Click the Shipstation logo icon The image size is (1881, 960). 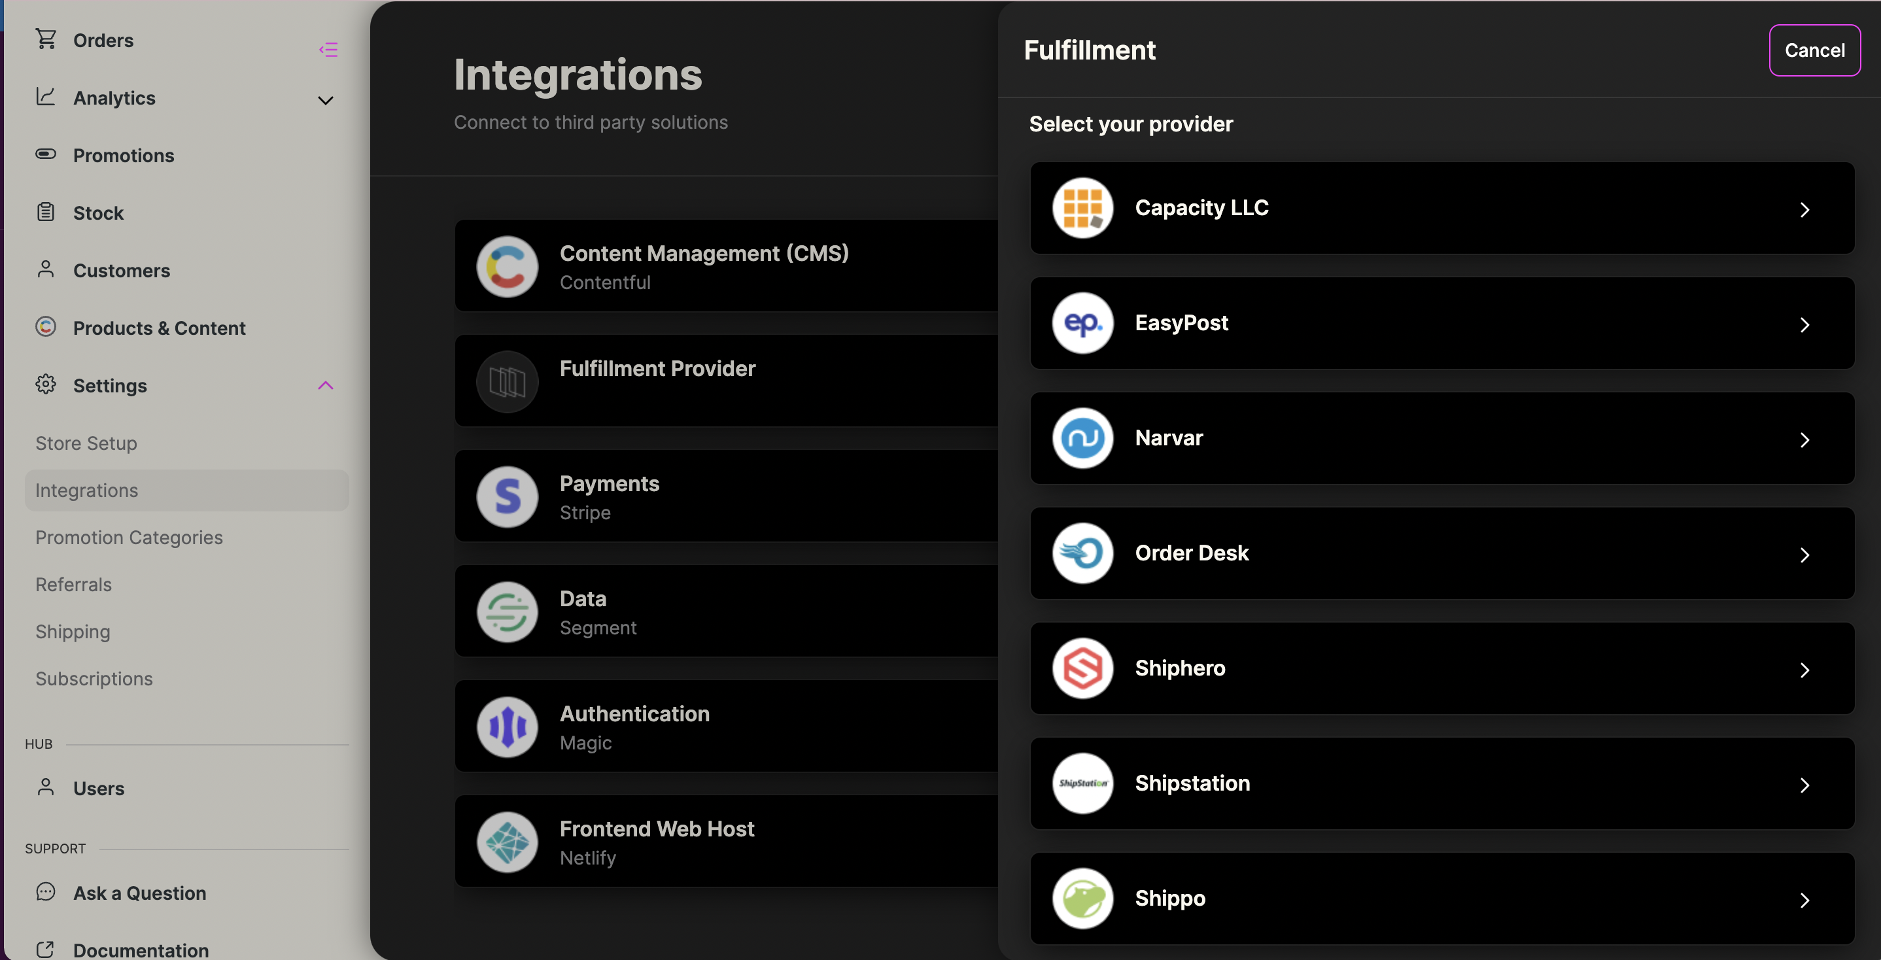coord(1083,783)
